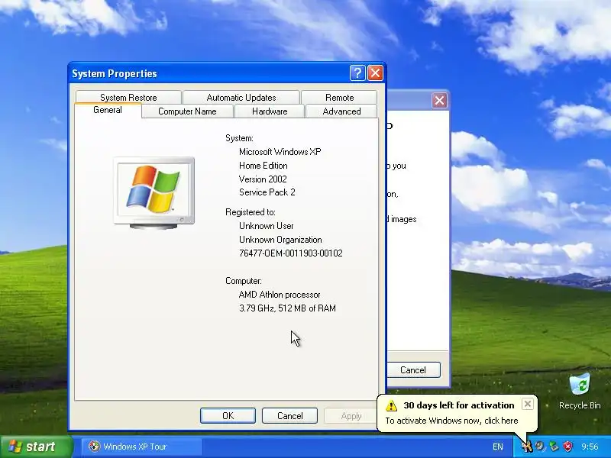Close the System Properties dialog
The height and width of the screenshot is (458, 611).
(x=375, y=73)
